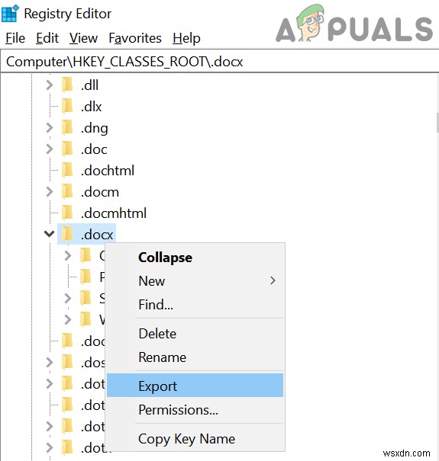This screenshot has width=439, height=461.
Task: Expand the subkey starting with W
Action: 68,319
